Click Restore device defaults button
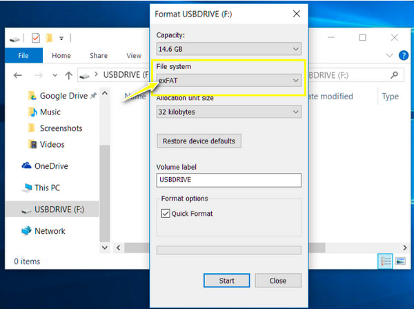 (x=199, y=141)
